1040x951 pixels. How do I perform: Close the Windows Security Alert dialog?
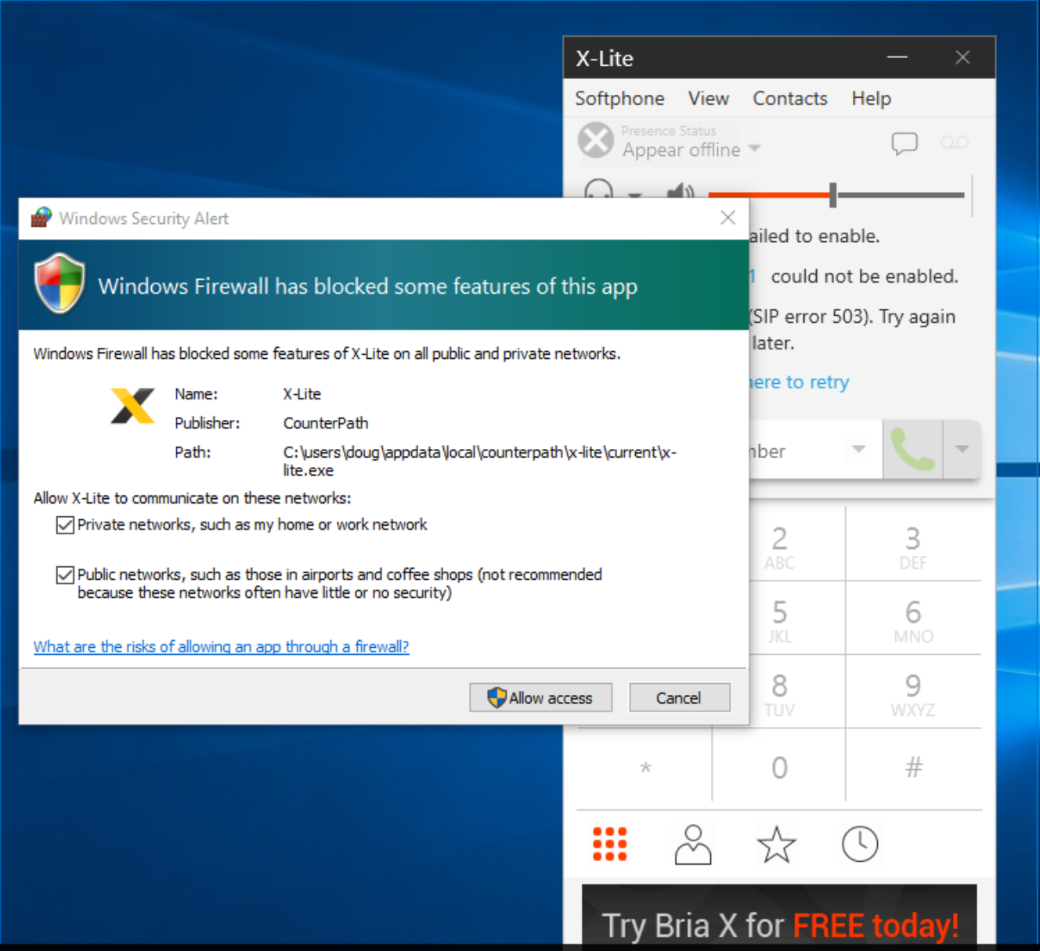point(728,218)
